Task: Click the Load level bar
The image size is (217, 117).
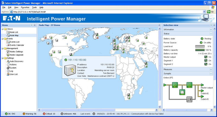Action: click(200, 46)
